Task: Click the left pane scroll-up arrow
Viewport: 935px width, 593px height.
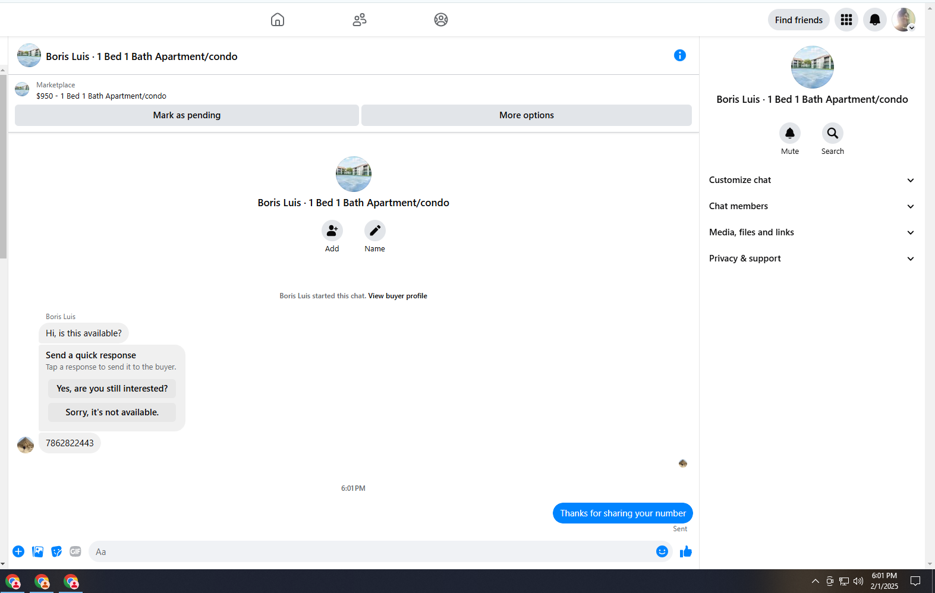Action: [x=3, y=70]
